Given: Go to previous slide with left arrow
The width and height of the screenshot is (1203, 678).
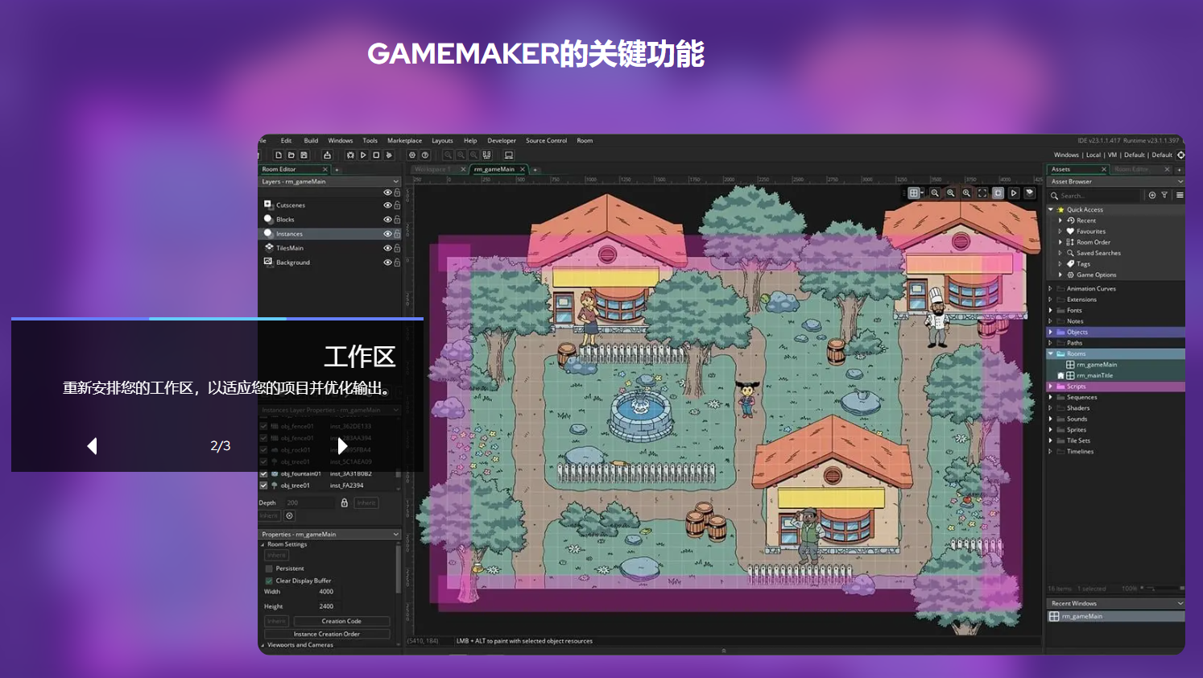Looking at the screenshot, I should coord(92,446).
